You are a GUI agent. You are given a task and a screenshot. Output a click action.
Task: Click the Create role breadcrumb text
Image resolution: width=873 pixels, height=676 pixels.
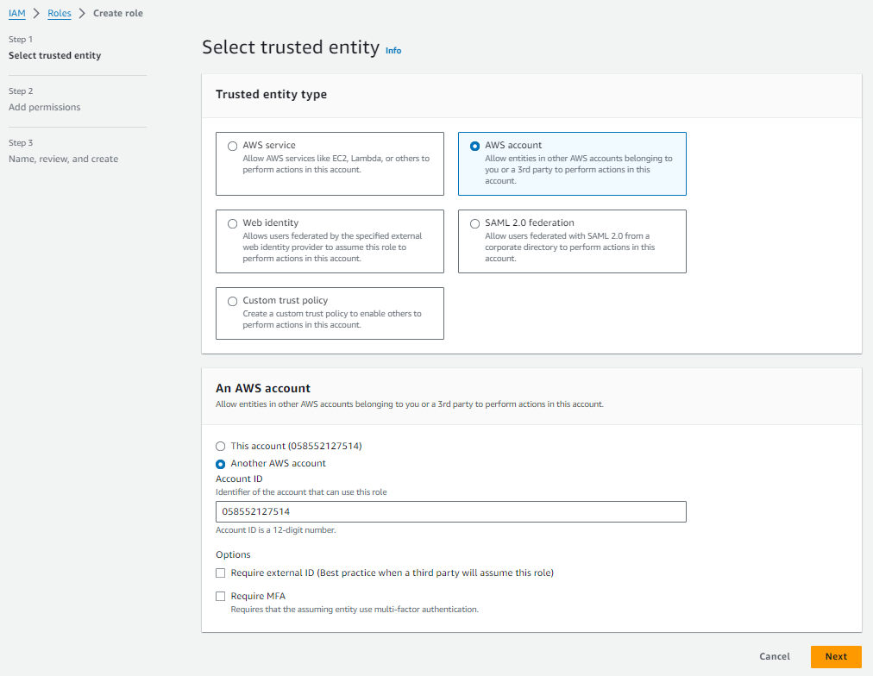[x=118, y=13]
